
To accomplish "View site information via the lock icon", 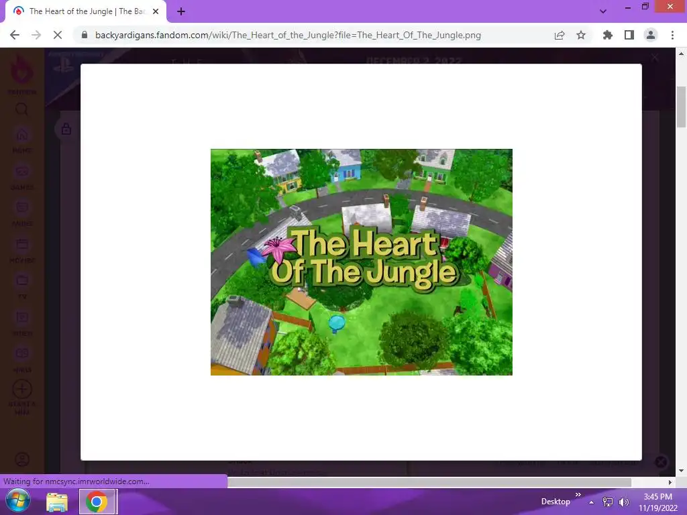I will [85, 35].
